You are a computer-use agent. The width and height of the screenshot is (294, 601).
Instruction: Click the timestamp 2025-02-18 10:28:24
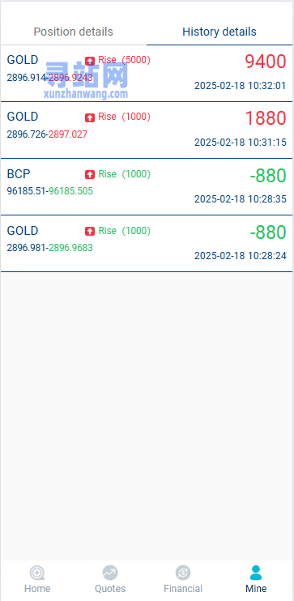pyautogui.click(x=241, y=256)
